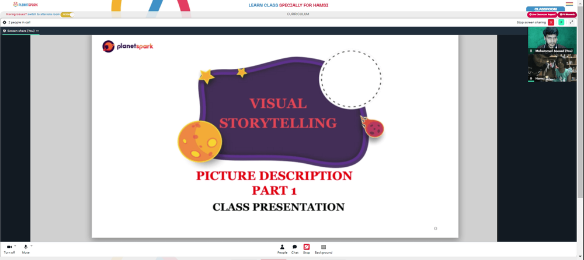The height and width of the screenshot is (260, 584).
Task: Open the Background effects option
Action: (324, 249)
